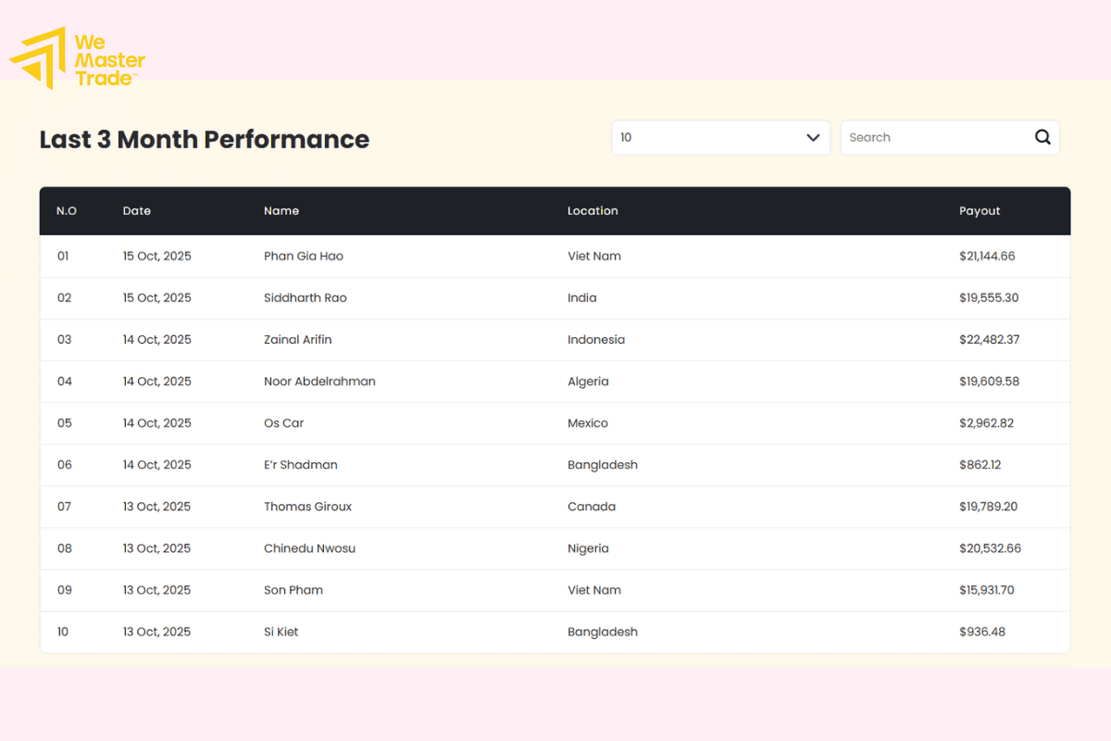Expand the rows-per-page chevron arrow
This screenshot has width=1111, height=741.
(813, 137)
